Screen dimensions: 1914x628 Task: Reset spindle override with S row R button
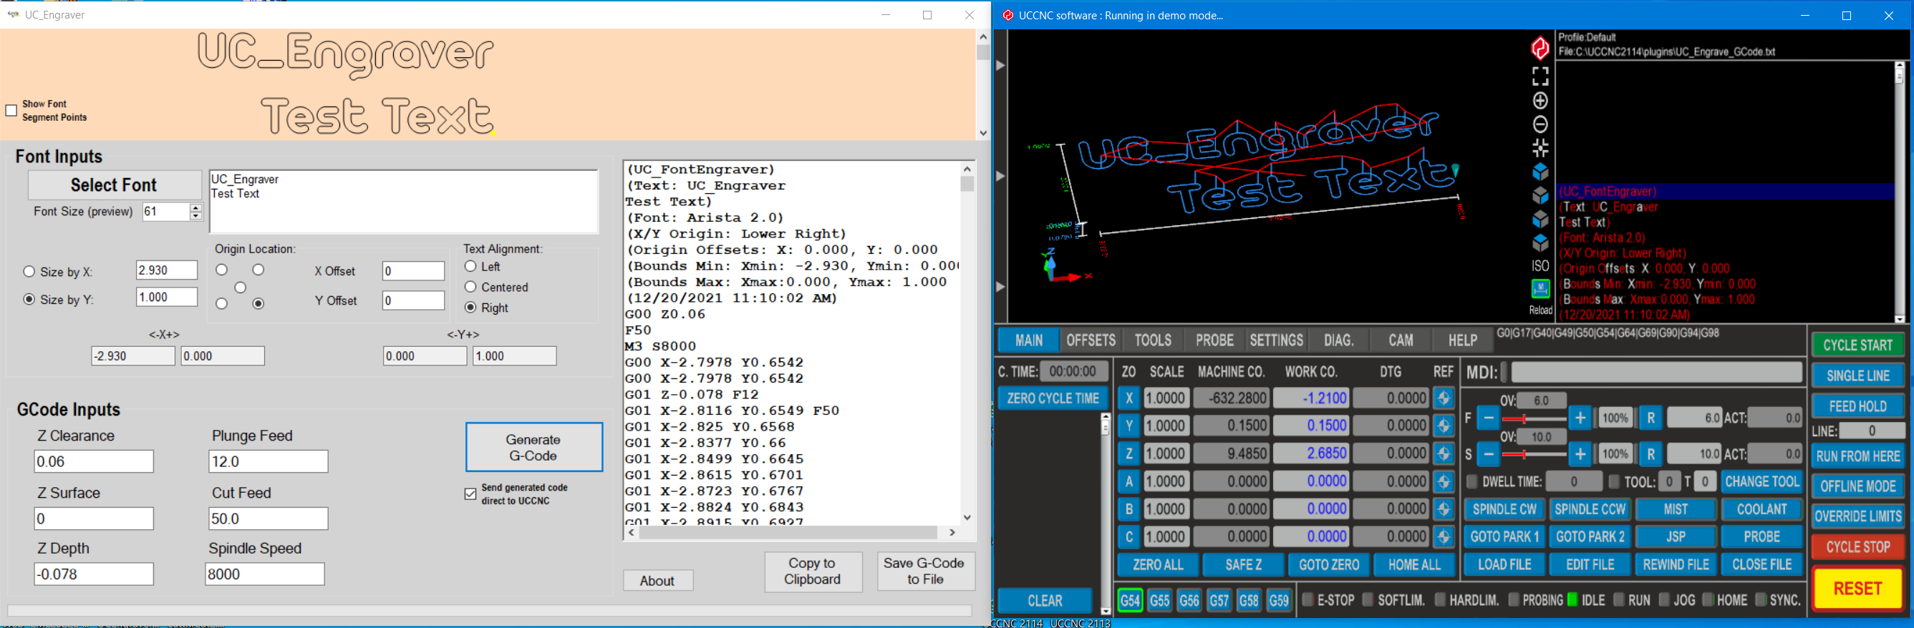pyautogui.click(x=1650, y=453)
